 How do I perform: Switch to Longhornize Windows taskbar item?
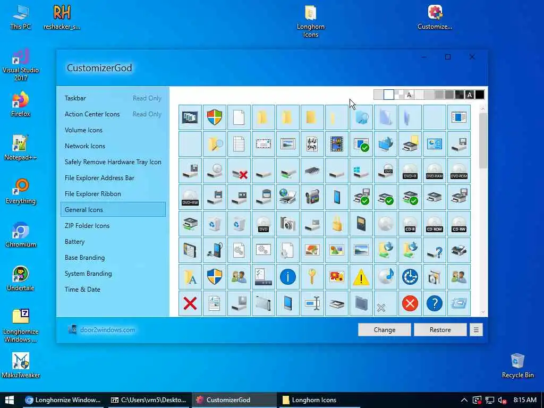[x=63, y=400]
